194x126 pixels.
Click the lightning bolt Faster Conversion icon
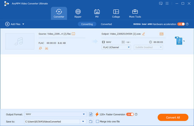coord(97,114)
